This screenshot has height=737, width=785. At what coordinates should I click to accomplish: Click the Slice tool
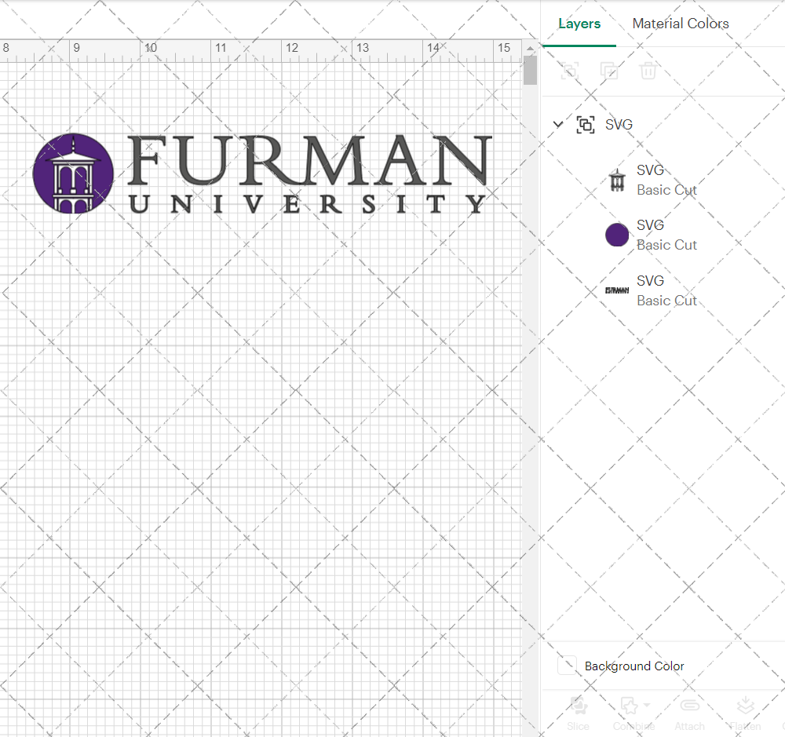coord(579,713)
